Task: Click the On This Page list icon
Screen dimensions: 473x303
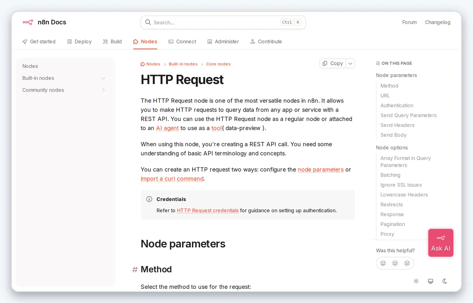Action: click(378, 63)
